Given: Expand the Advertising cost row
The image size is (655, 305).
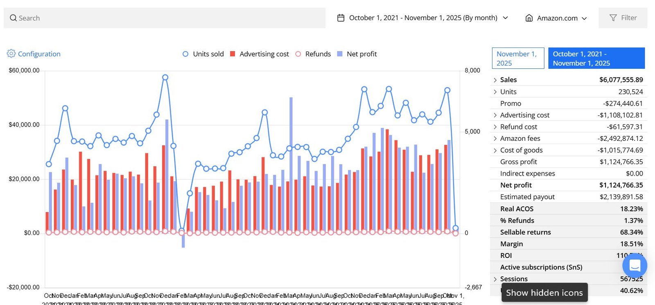Looking at the screenshot, I should pyautogui.click(x=495, y=115).
